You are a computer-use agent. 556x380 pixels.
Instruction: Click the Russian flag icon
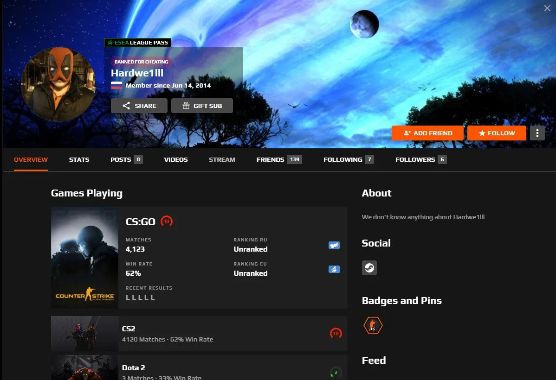click(x=116, y=85)
